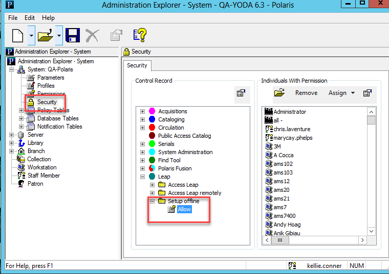This screenshot has width=389, height=274.
Task: Select Administrator in permission list
Action: (x=290, y=112)
